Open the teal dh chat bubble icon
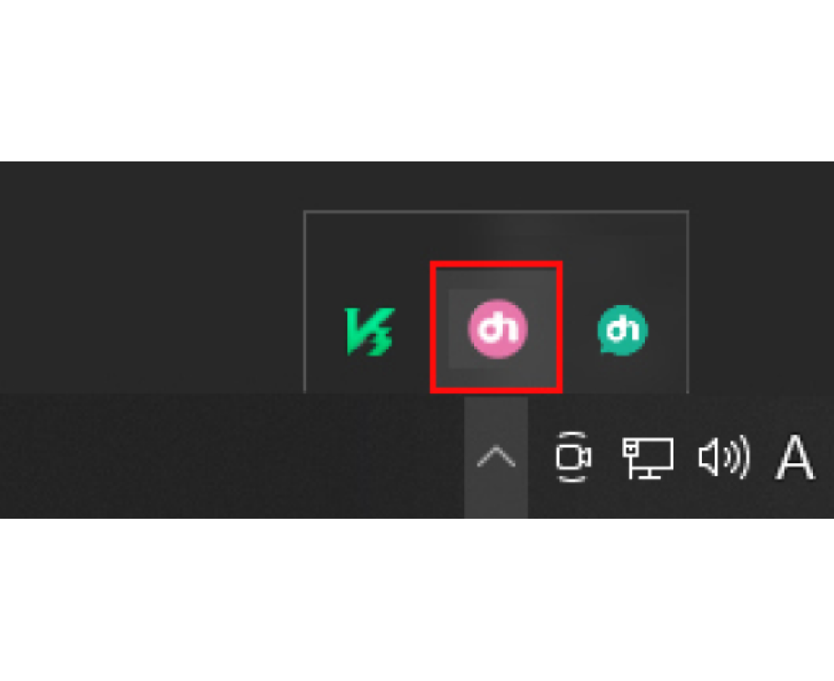 click(x=622, y=330)
